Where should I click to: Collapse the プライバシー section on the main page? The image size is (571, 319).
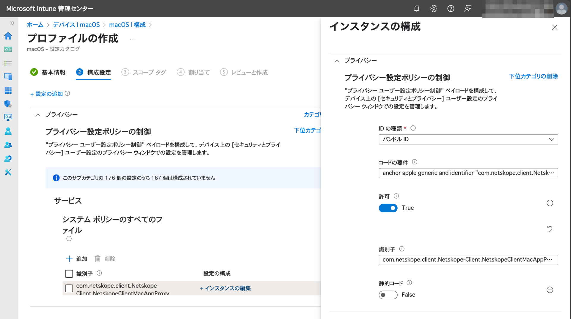coord(37,115)
